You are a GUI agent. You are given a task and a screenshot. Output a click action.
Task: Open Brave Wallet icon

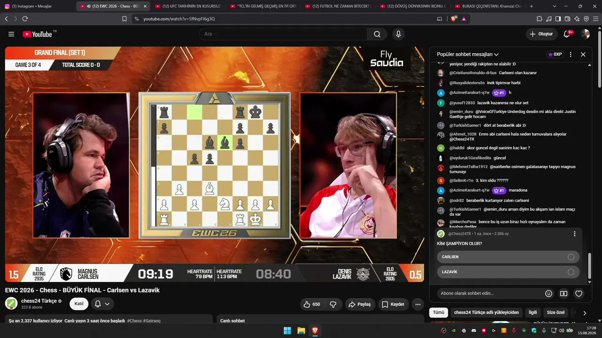tap(567, 19)
